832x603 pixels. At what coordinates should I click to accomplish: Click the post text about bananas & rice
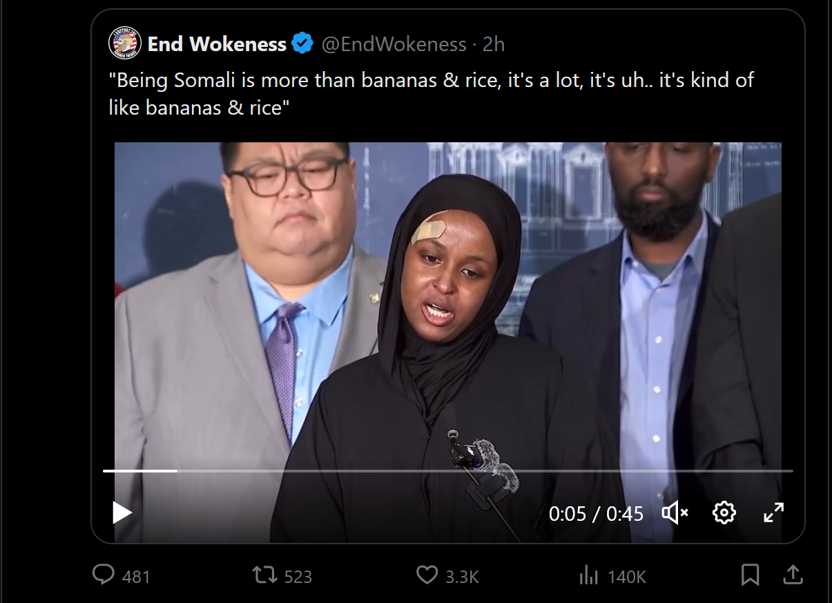coord(432,94)
